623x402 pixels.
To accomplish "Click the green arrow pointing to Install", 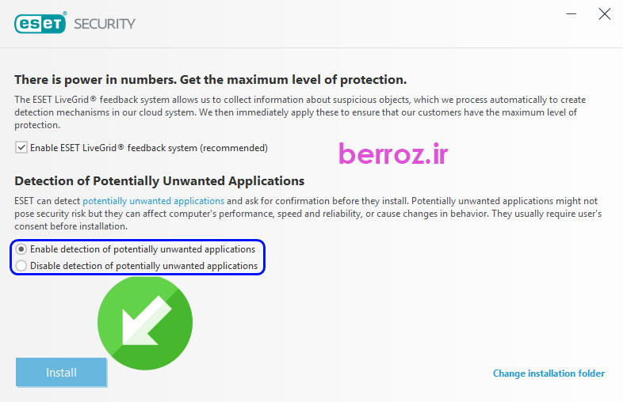I will pyautogui.click(x=145, y=323).
